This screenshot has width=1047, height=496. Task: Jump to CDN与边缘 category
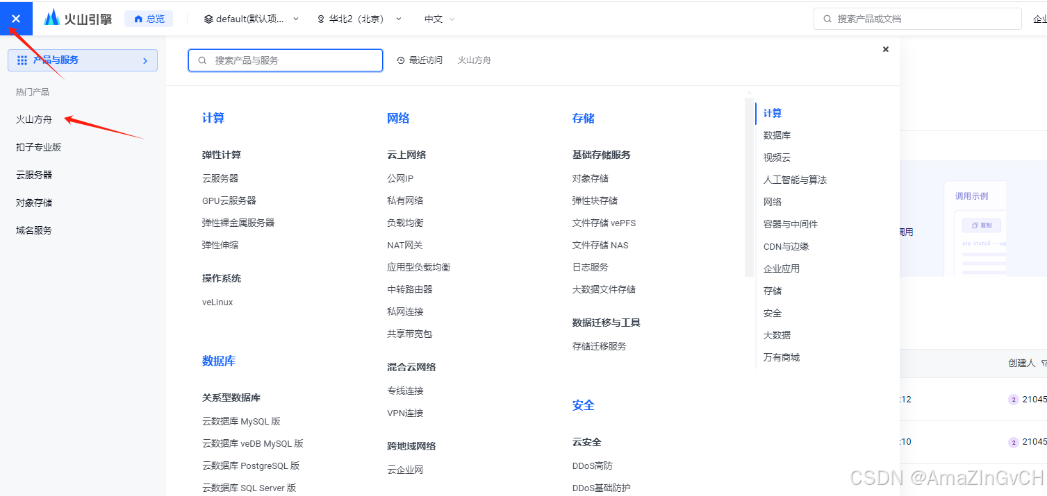[786, 246]
